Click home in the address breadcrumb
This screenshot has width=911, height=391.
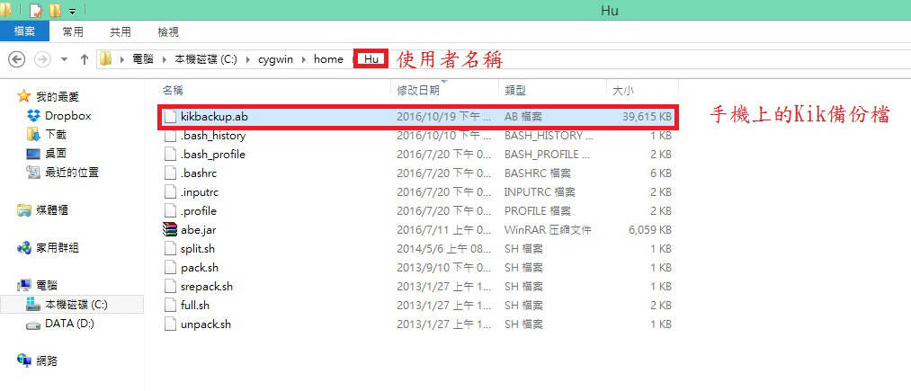(x=328, y=59)
